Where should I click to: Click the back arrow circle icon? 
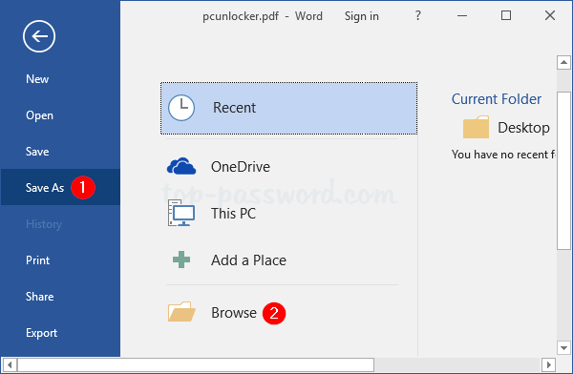[39, 36]
